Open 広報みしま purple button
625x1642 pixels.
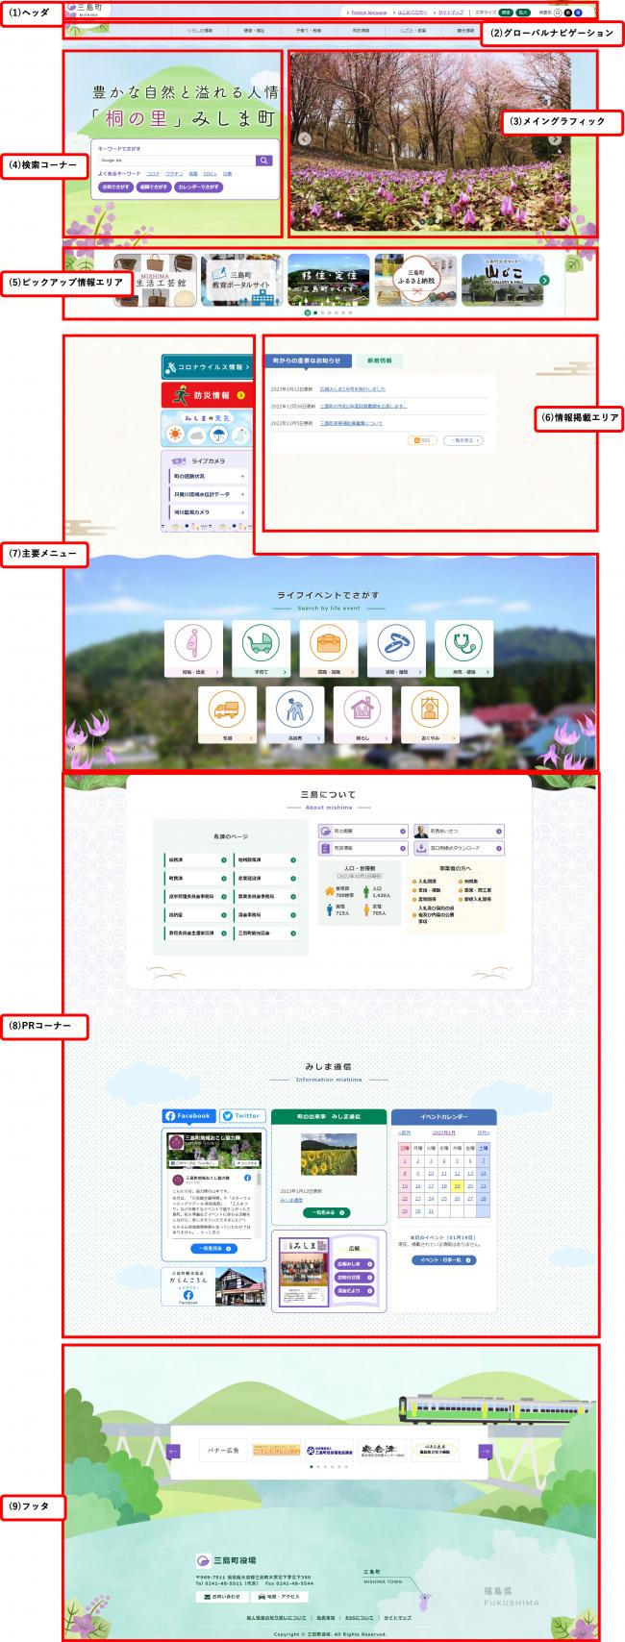tap(353, 1264)
